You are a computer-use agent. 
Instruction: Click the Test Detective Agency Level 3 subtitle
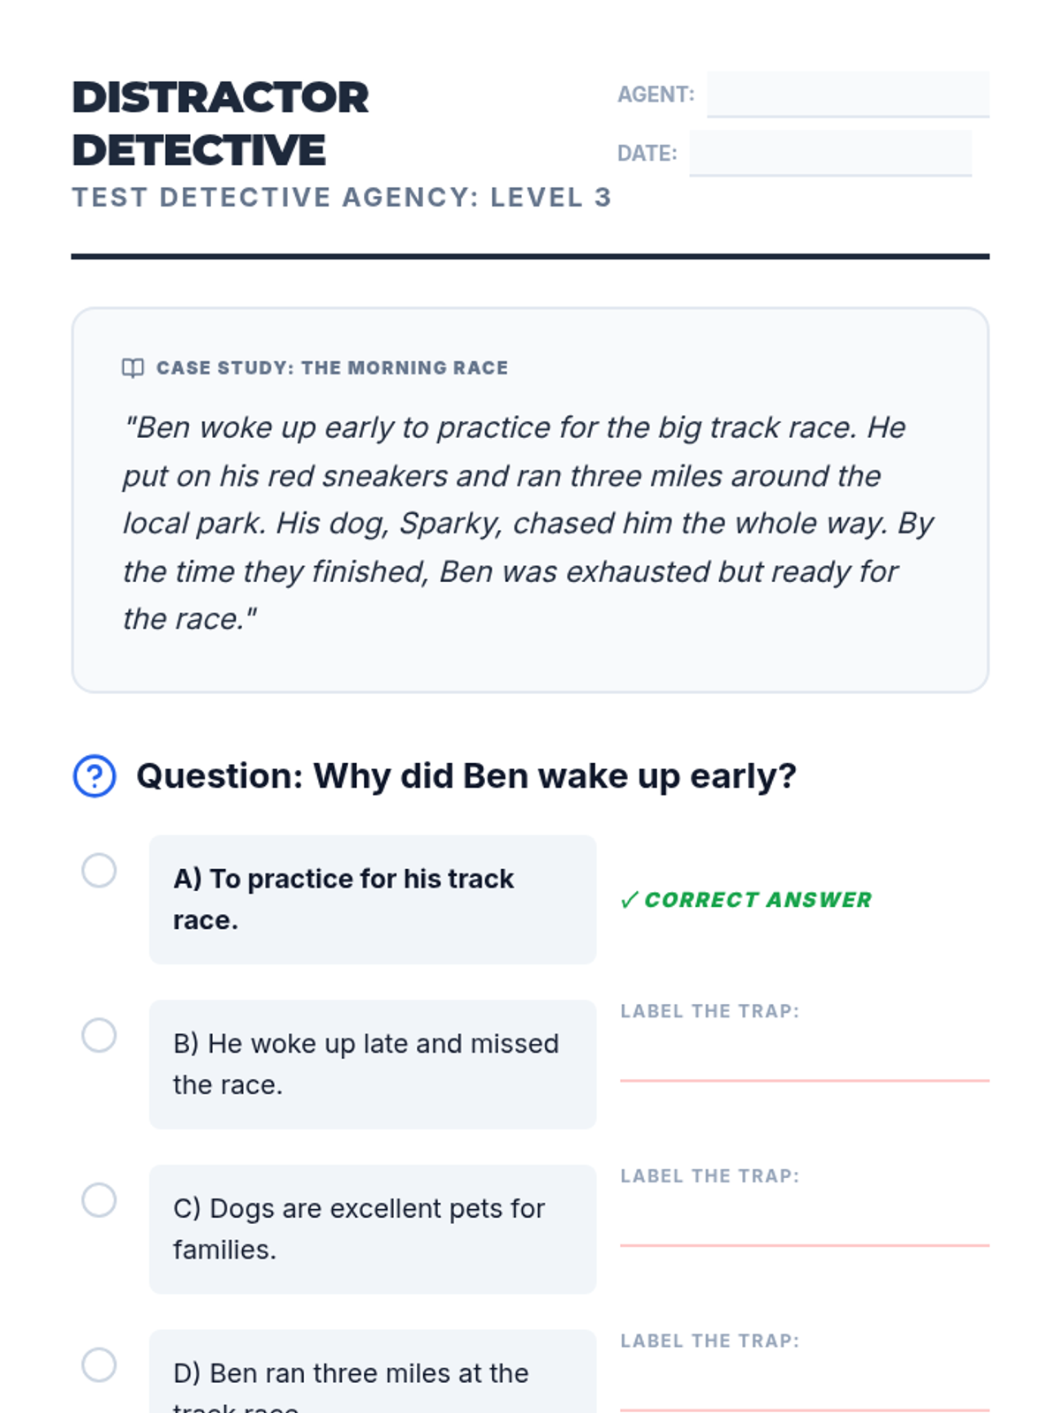342,197
